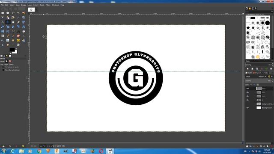Select the Background layer thumbnail
The width and height of the screenshot is (274, 154).
point(259,108)
